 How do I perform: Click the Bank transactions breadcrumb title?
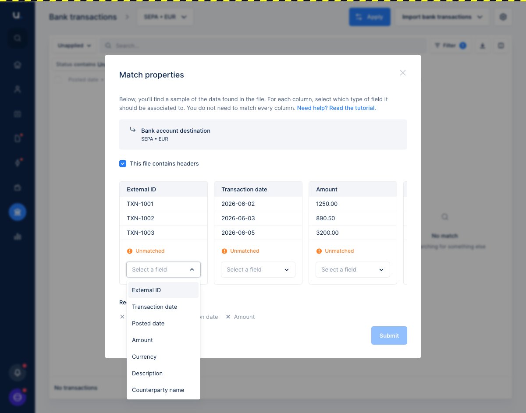click(x=83, y=17)
